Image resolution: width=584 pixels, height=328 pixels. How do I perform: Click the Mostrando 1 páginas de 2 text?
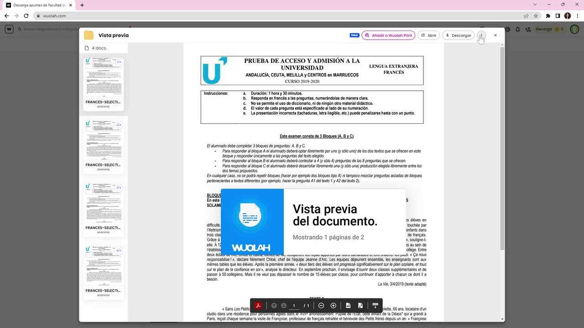328,237
